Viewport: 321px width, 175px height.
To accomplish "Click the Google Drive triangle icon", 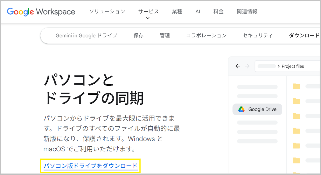I will (x=241, y=109).
